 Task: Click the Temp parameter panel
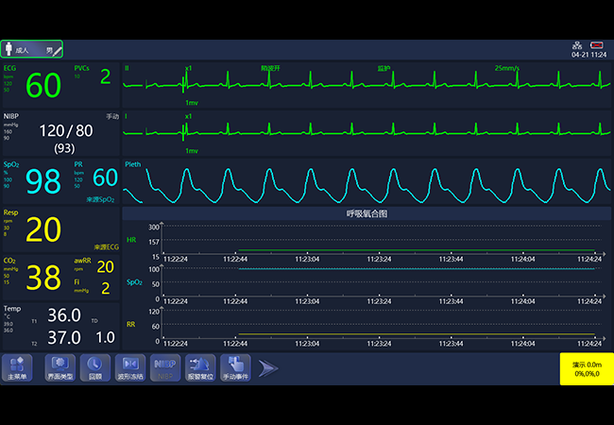(x=60, y=327)
